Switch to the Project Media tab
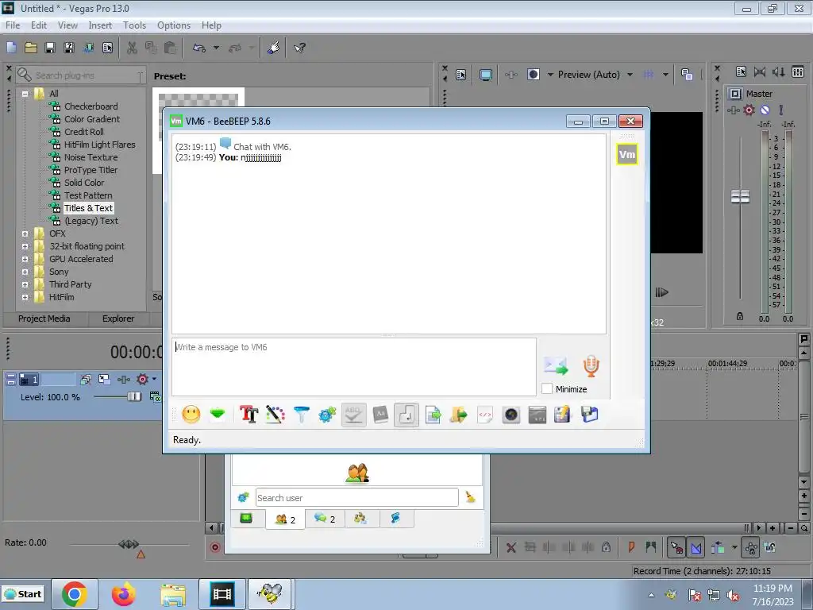The width and height of the screenshot is (813, 610). [x=44, y=319]
